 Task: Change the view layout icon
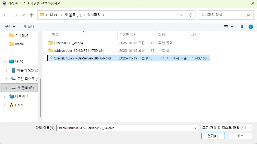click(x=226, y=27)
